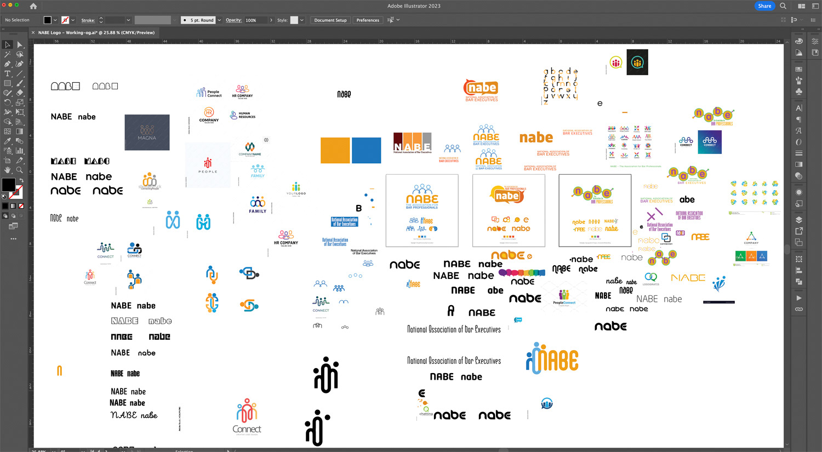Image resolution: width=822 pixels, height=452 pixels.
Task: Set fill mode to None
Action: tap(21, 206)
